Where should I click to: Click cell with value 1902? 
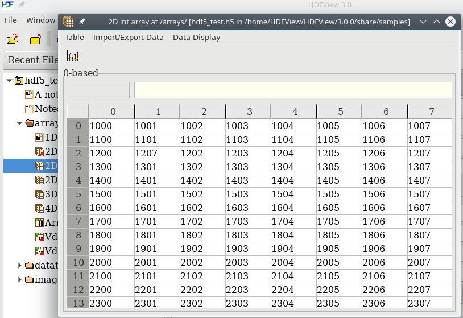(202, 249)
